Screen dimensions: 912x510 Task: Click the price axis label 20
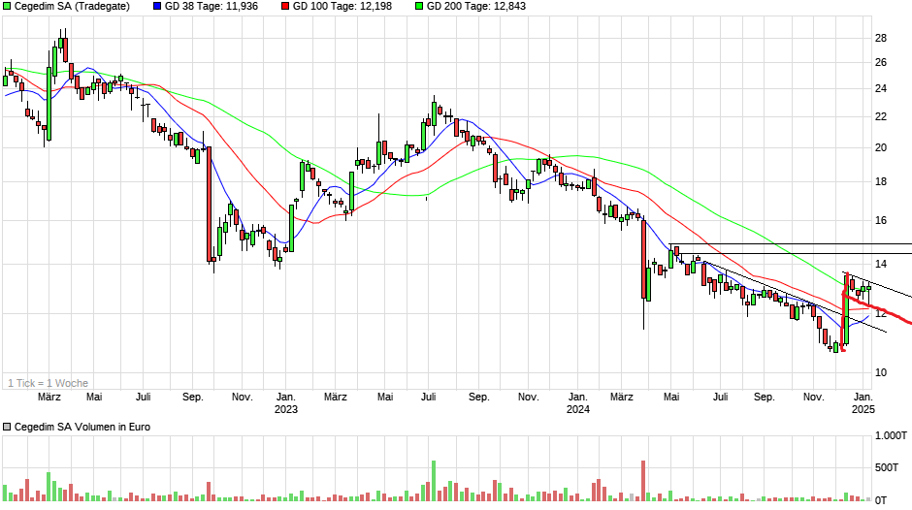tap(881, 147)
